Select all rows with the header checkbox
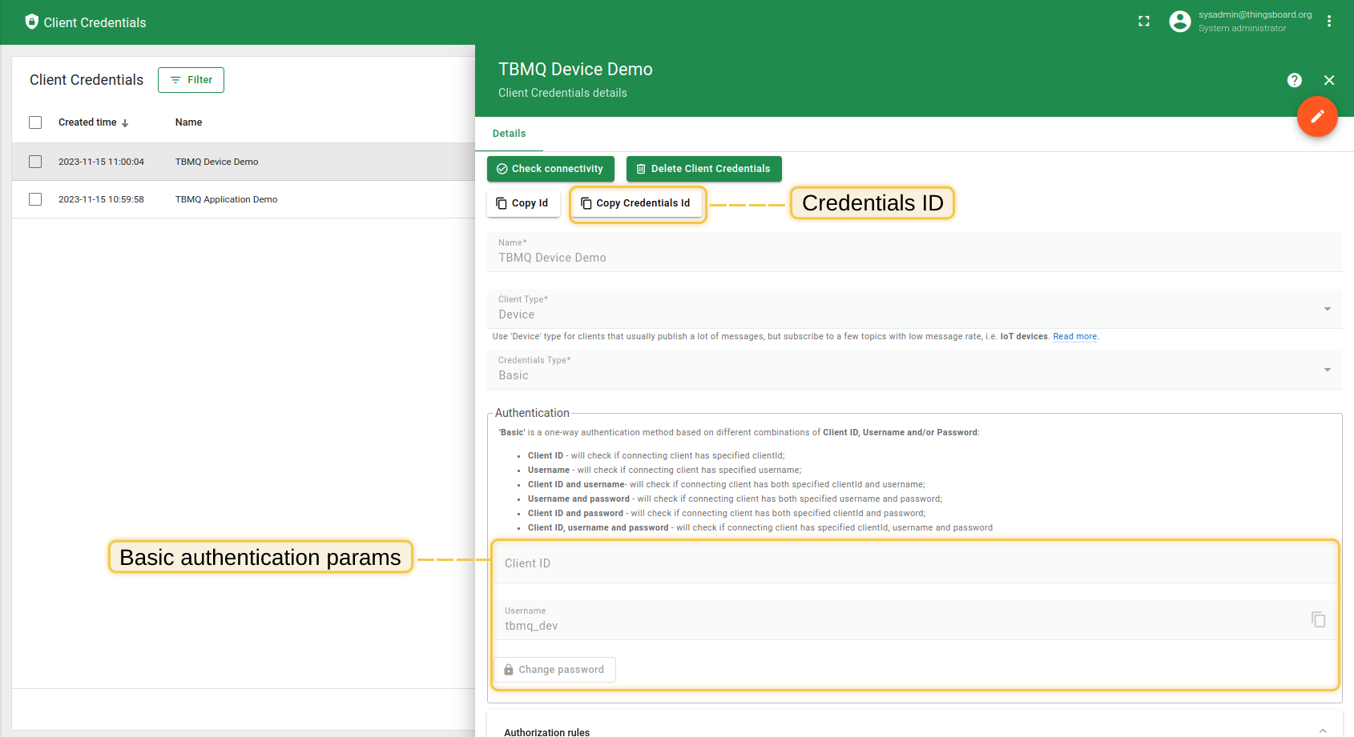Image resolution: width=1354 pixels, height=737 pixels. [35, 122]
